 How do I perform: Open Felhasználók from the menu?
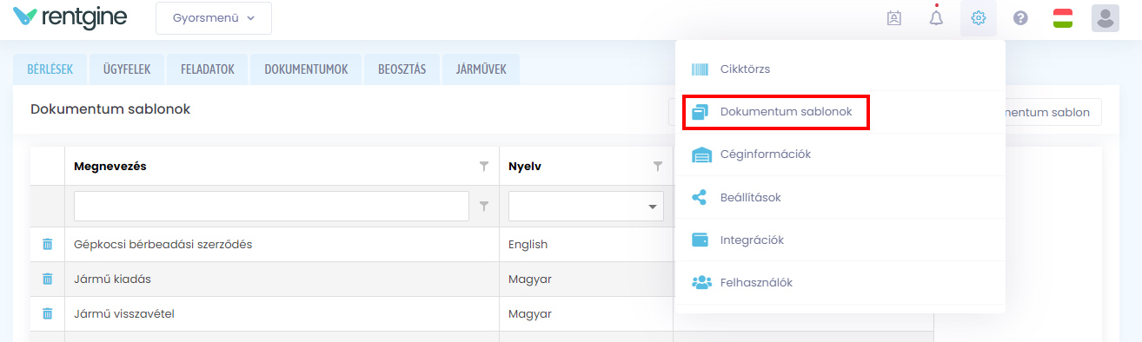pos(840,282)
